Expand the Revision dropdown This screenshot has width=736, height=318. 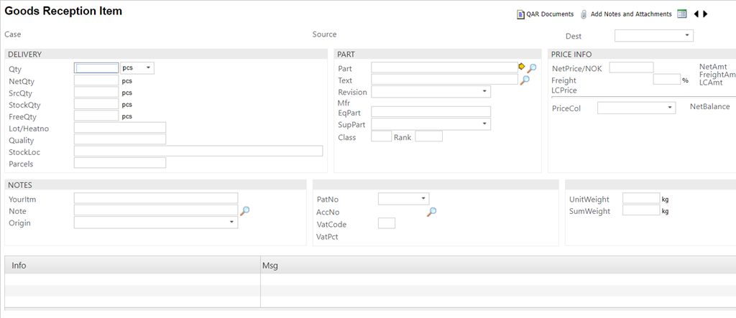tap(484, 92)
